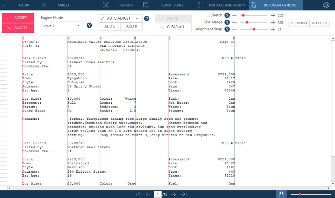Click the page number input field

pyautogui.click(x=157, y=194)
